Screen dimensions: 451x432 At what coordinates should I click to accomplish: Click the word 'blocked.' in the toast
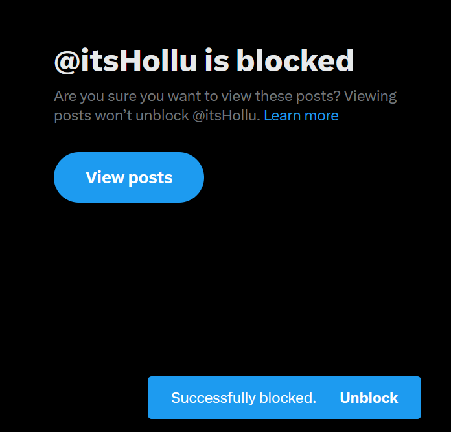[x=288, y=398]
